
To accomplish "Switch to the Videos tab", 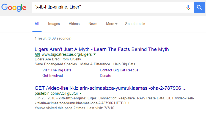I will (x=74, y=24).
